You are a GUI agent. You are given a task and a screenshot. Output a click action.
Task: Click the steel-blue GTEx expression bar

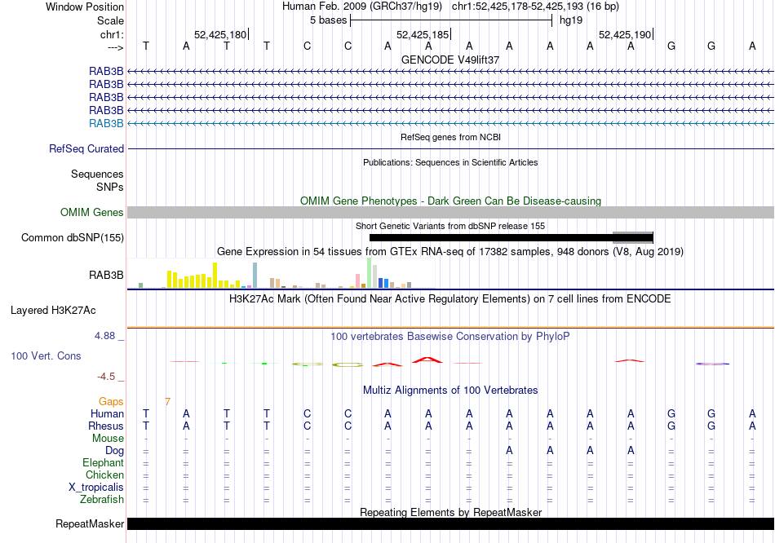tap(255, 276)
